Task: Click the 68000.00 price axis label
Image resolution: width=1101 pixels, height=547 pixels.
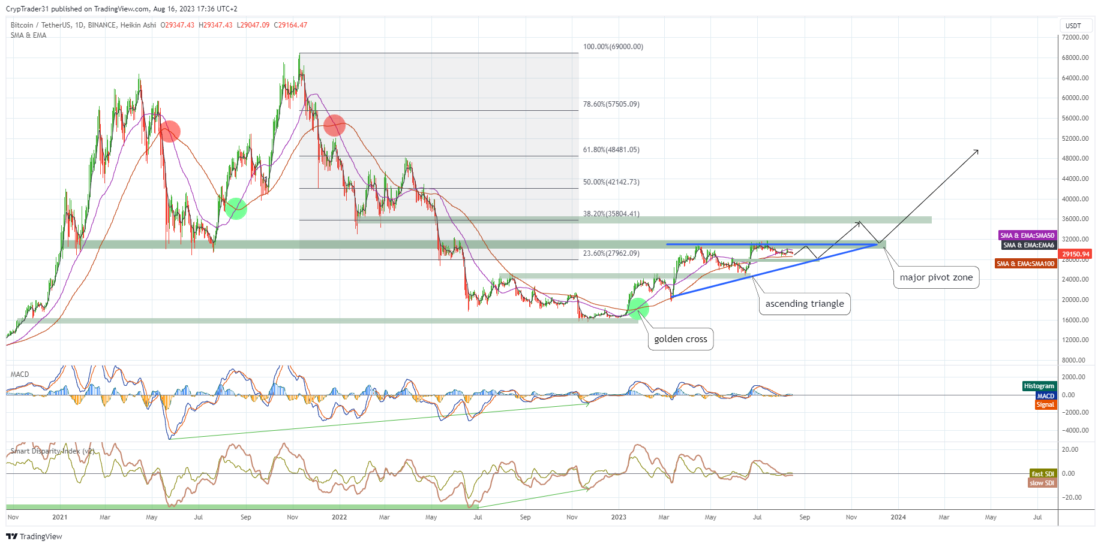Action: coord(1075,58)
